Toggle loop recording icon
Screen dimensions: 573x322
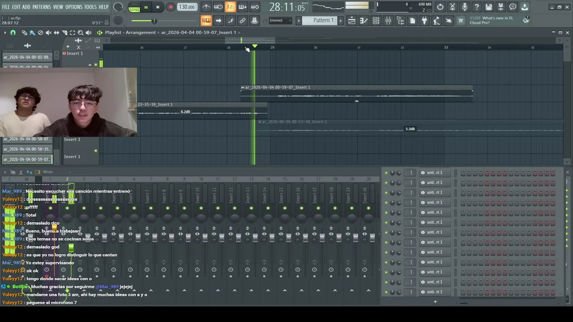tap(254, 7)
